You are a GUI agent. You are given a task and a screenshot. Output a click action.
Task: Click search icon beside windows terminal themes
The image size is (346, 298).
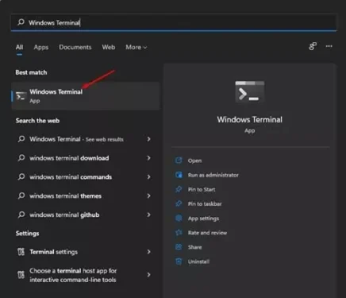point(21,195)
